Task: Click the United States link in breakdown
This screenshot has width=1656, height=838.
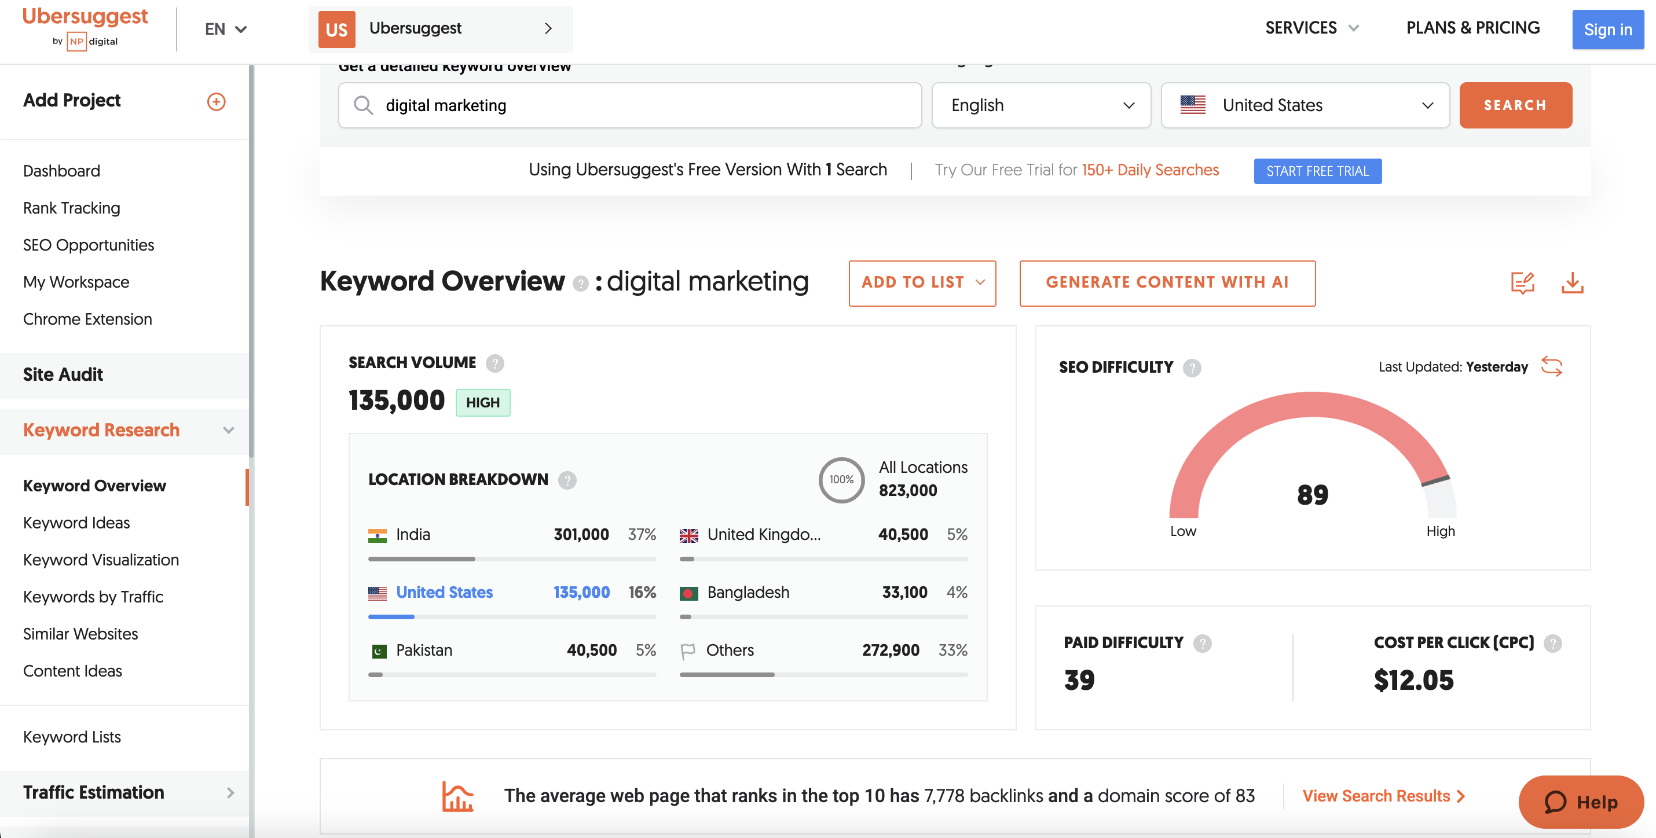Action: (x=444, y=593)
